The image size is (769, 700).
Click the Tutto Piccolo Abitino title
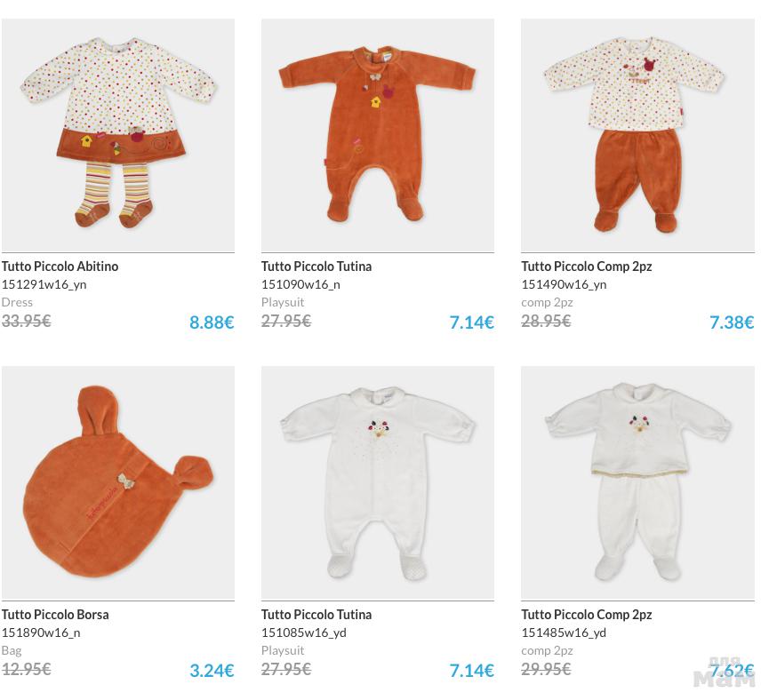point(60,266)
